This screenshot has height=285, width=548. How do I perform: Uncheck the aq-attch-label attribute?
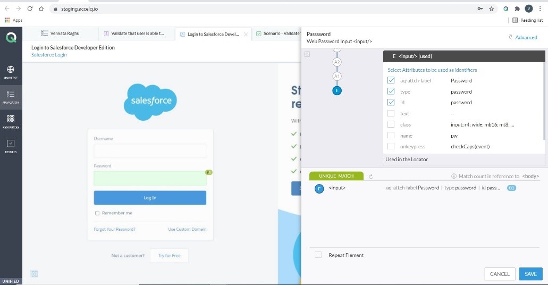tap(391, 80)
